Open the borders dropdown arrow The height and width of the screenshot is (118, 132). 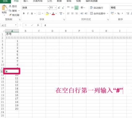tap(43, 14)
